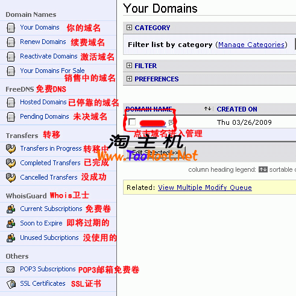Image resolution: width=296 pixels, height=296 pixels.
Task: Click the Edit Selected button
Action: (156, 153)
